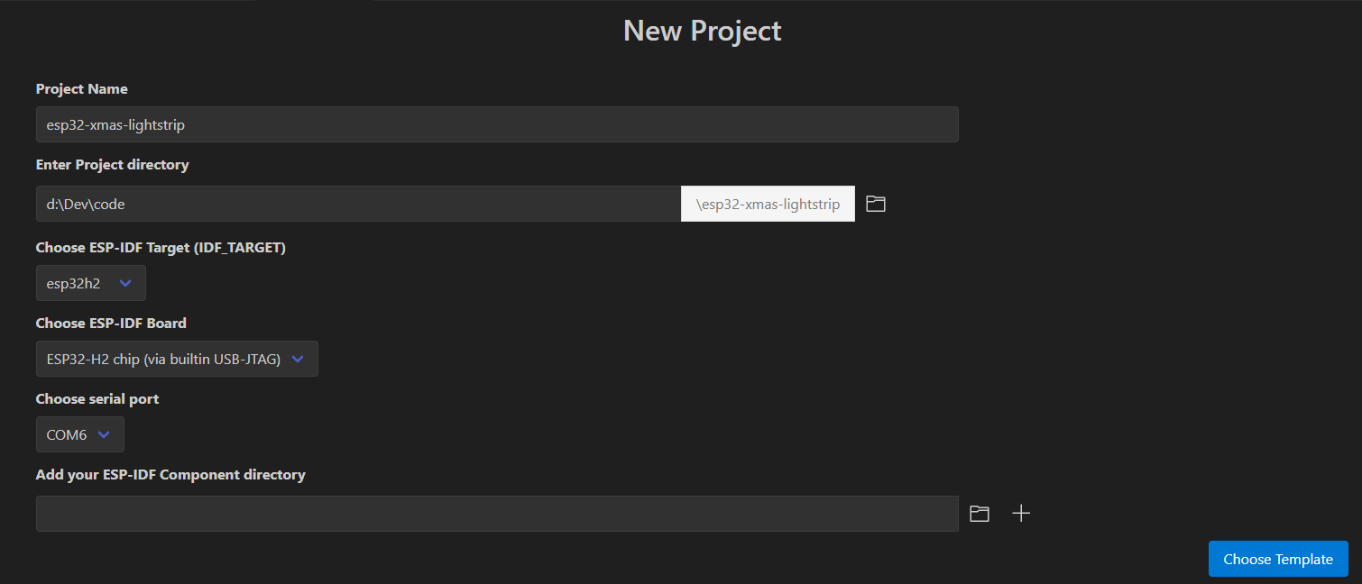Click the \esp32-xmas-lightstrip path suffix box
Viewport: 1362px width, 584px height.
click(768, 204)
